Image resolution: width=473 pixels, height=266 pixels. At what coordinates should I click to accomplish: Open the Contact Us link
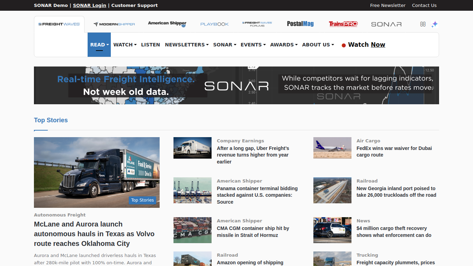point(424,5)
